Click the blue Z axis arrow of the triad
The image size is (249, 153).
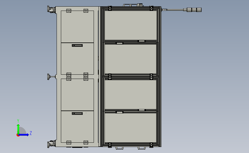(x=24, y=135)
